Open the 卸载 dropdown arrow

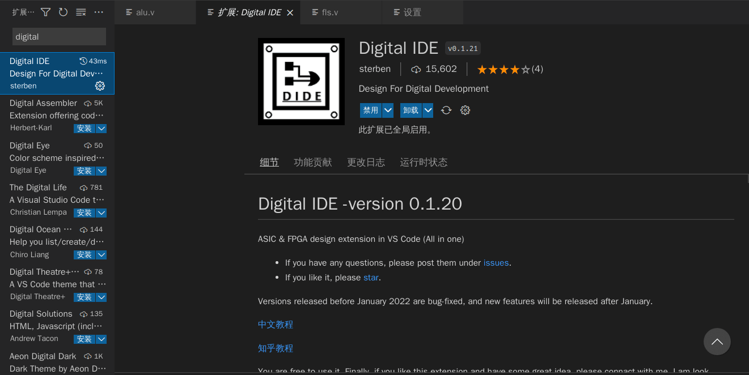[428, 110]
